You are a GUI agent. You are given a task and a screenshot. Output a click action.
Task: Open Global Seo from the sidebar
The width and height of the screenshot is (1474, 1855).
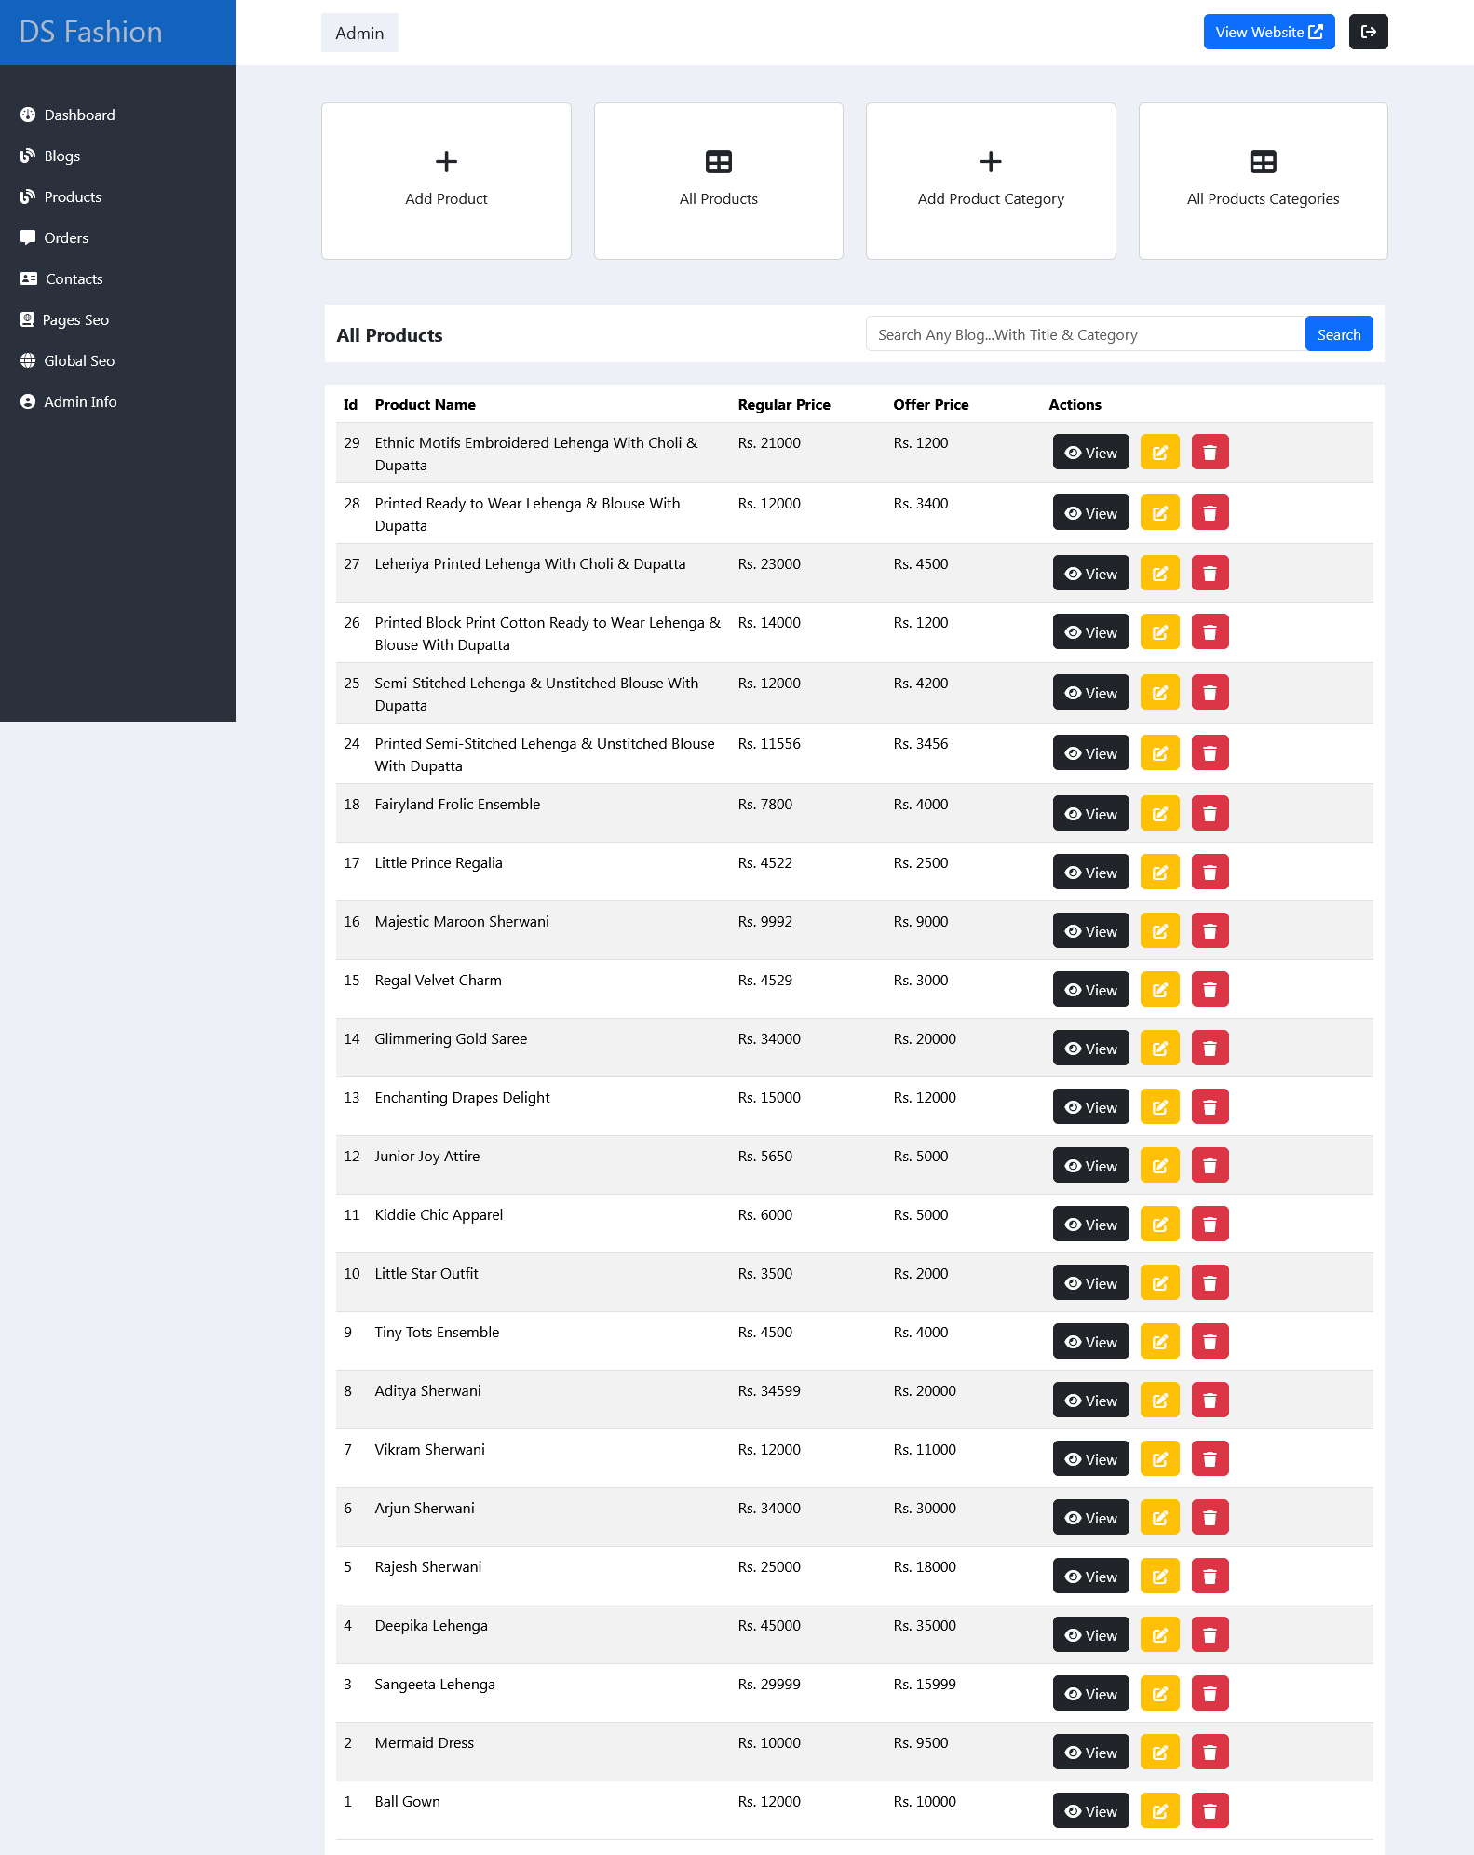click(79, 360)
